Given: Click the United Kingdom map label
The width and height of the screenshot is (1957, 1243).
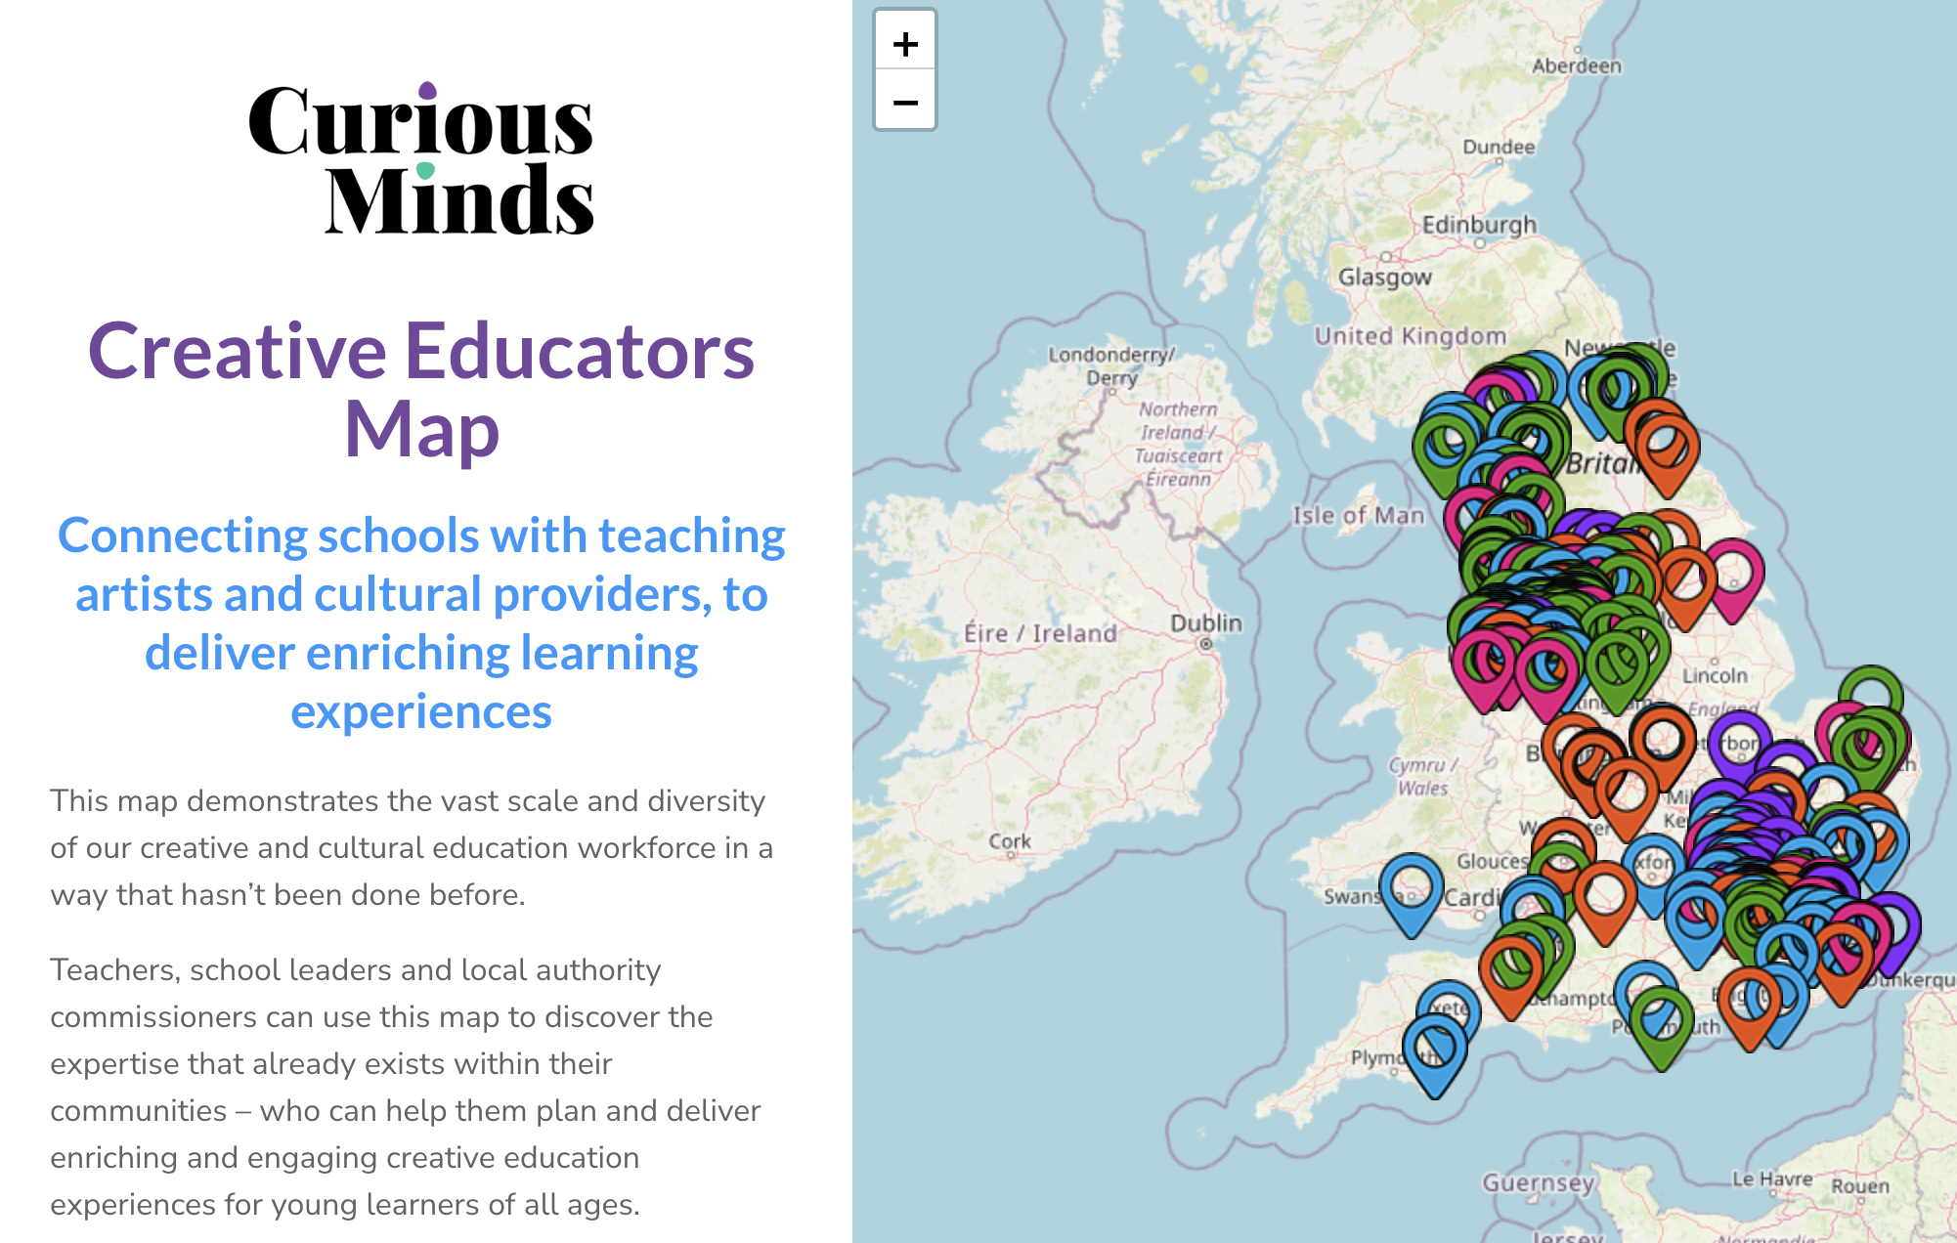Looking at the screenshot, I should 1410,336.
